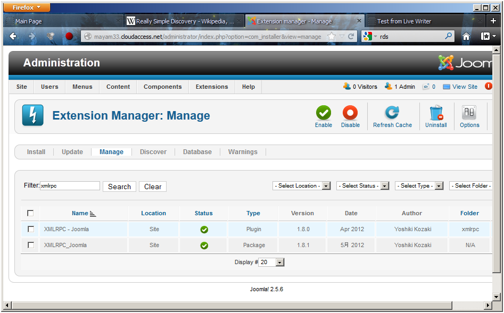The height and width of the screenshot is (313, 504).
Task: Click the red record circle icon
Action: 69,36
